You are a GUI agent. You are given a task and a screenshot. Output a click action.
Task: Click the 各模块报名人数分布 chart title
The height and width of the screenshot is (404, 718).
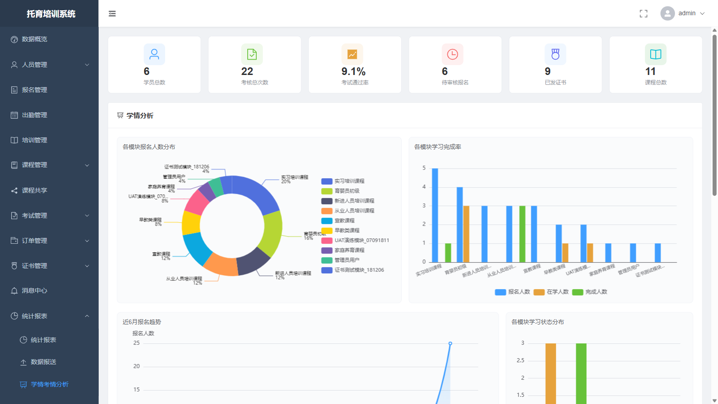click(x=149, y=147)
